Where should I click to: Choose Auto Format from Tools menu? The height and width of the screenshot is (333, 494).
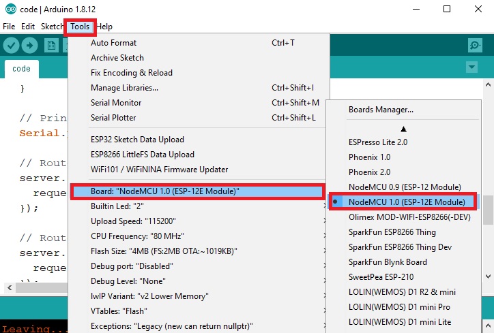coord(199,43)
